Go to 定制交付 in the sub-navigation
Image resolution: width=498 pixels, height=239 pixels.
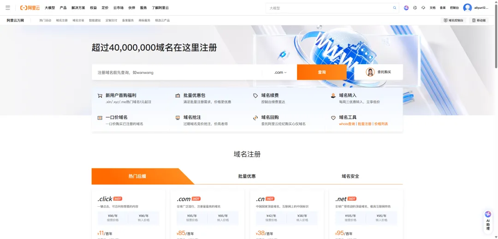[111, 20]
